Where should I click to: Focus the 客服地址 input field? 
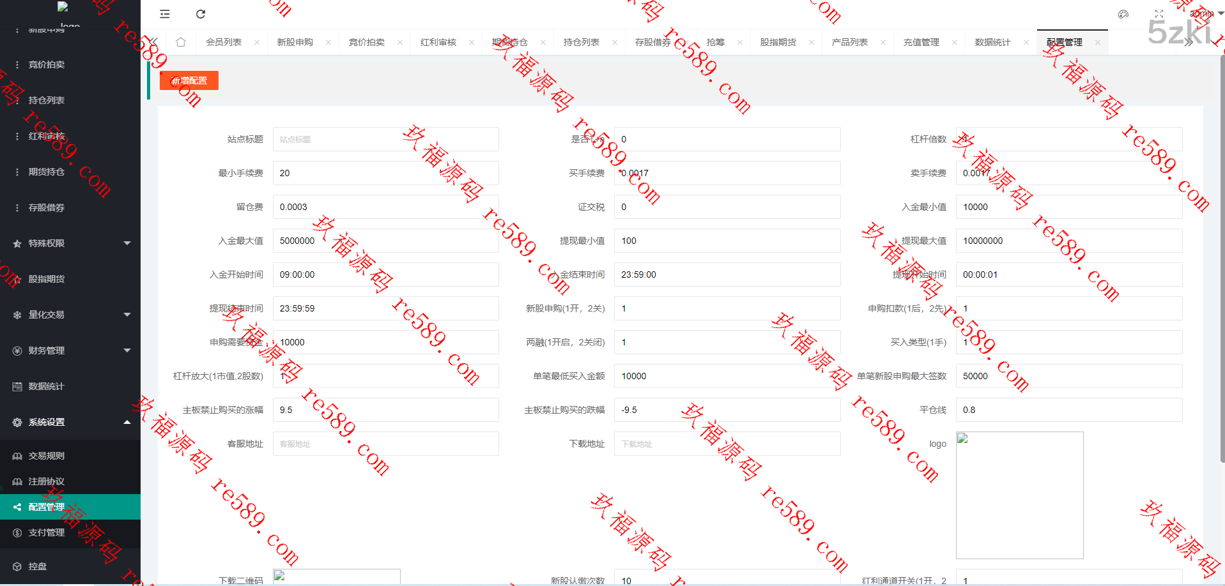point(386,444)
